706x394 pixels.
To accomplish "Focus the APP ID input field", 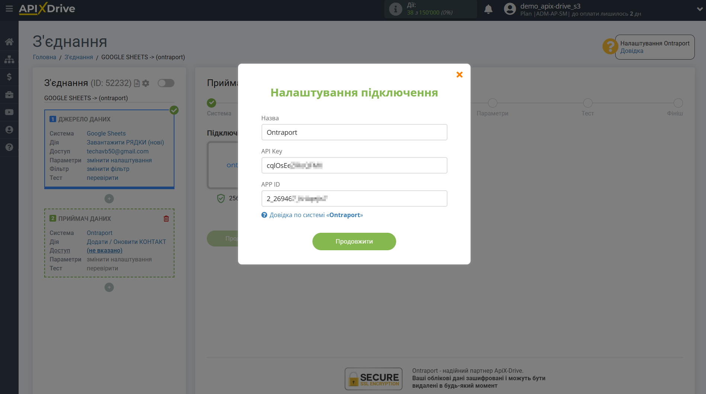I will click(x=354, y=198).
